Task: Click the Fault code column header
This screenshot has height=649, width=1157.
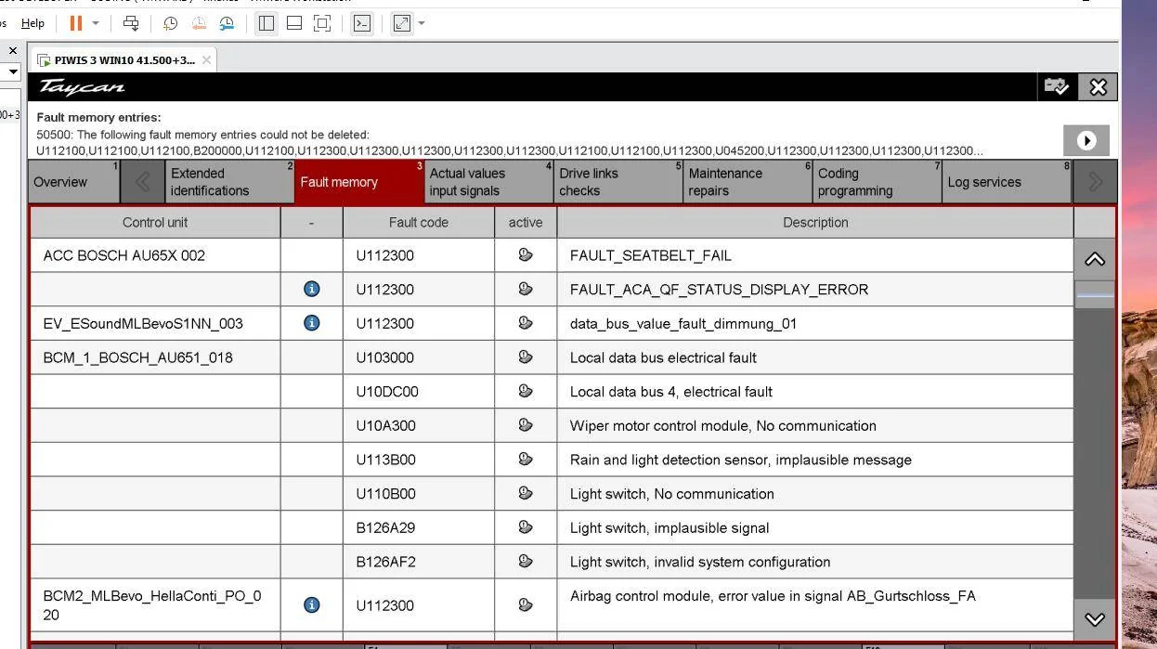Action: 419,222
